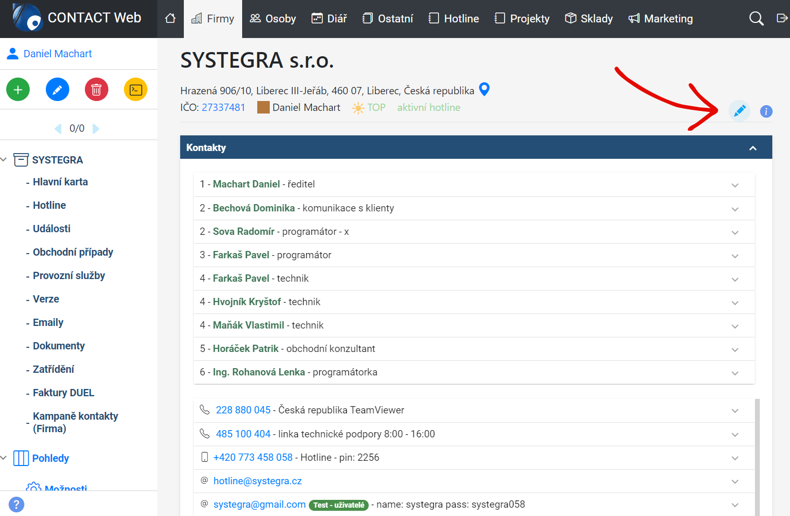Collapse the SYSTEGRA tree node
The image size is (790, 516).
point(4,159)
